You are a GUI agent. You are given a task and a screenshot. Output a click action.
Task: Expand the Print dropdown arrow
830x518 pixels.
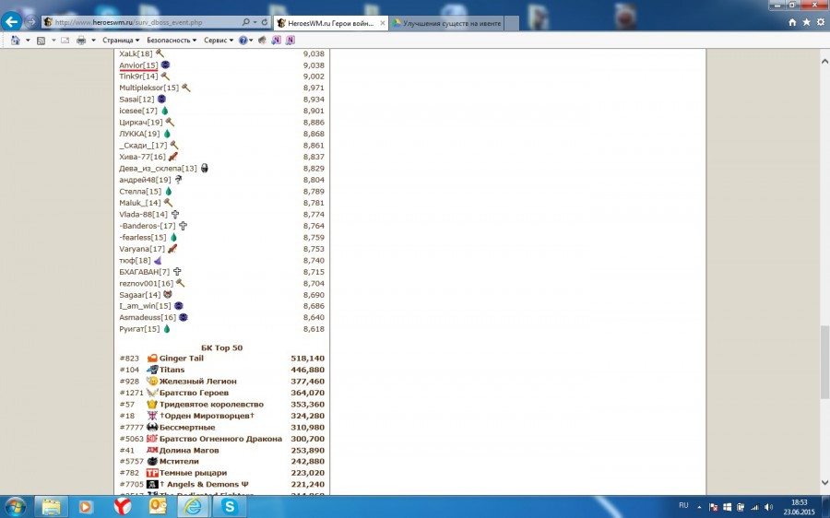click(93, 41)
